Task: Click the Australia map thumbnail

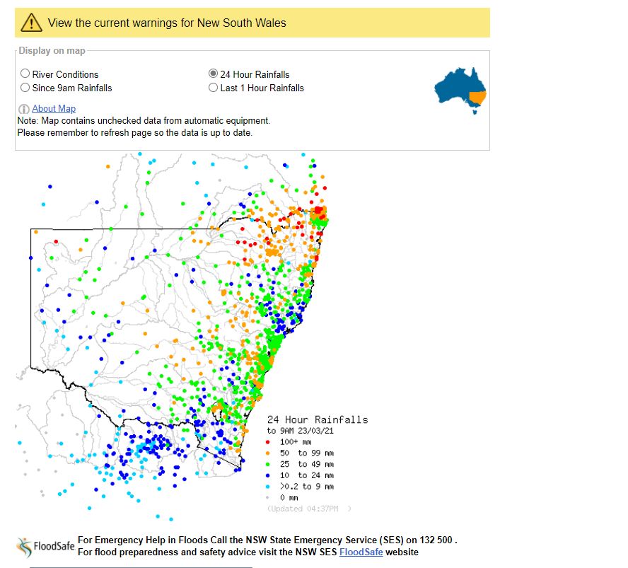Action: [x=460, y=91]
